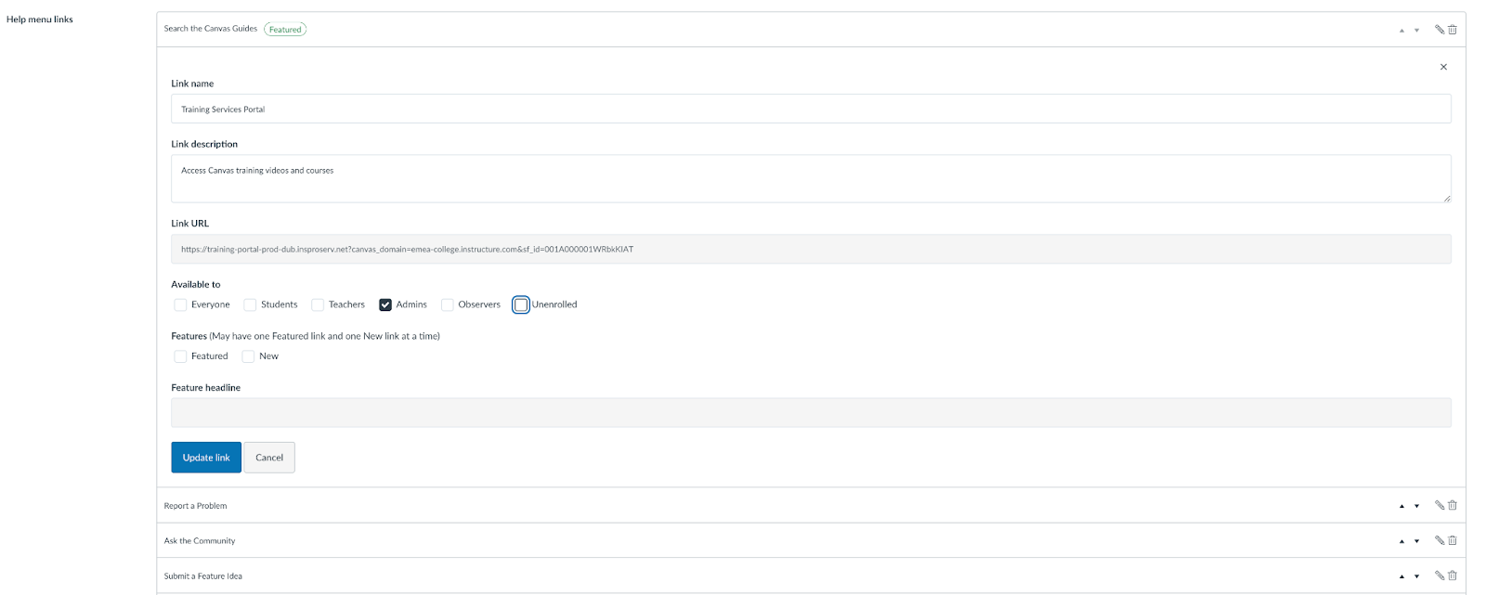
Task: Check the Teachers checkbox
Action: point(318,304)
